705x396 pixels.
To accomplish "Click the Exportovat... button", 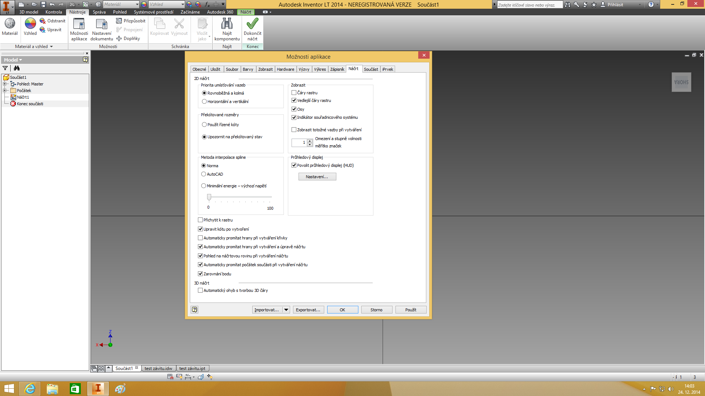I will coord(308,310).
